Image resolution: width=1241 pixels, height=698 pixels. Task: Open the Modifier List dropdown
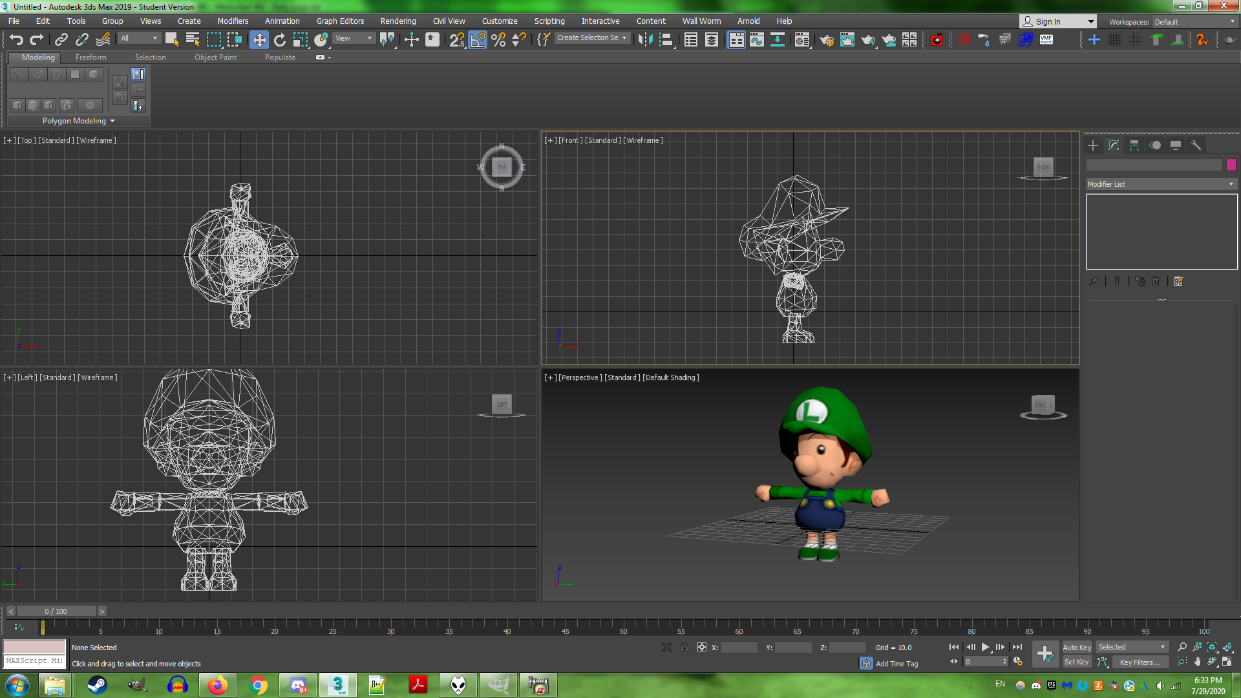click(1161, 184)
